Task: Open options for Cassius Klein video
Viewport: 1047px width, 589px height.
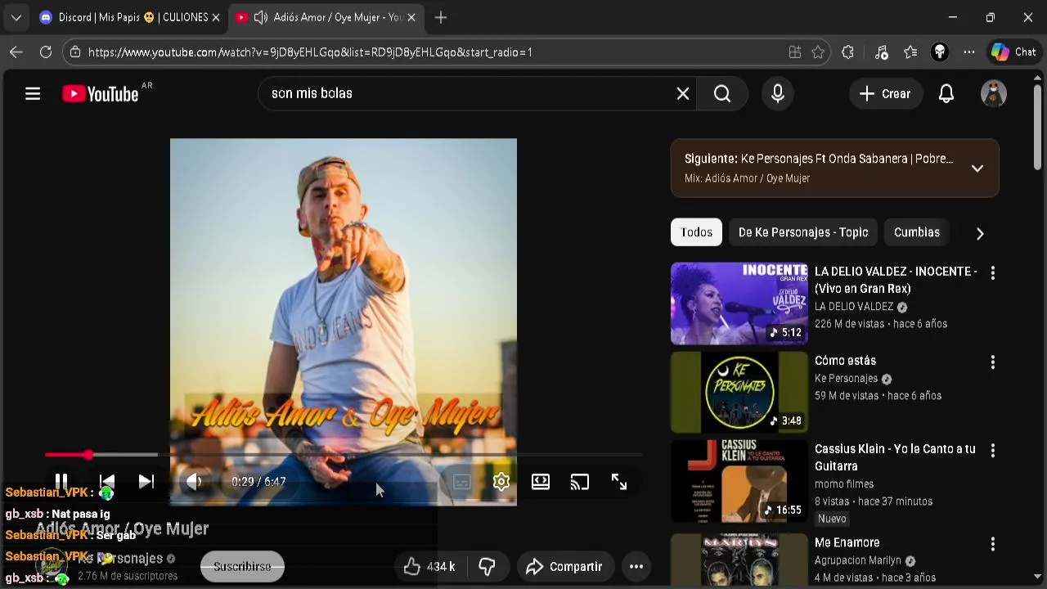Action: click(x=993, y=451)
